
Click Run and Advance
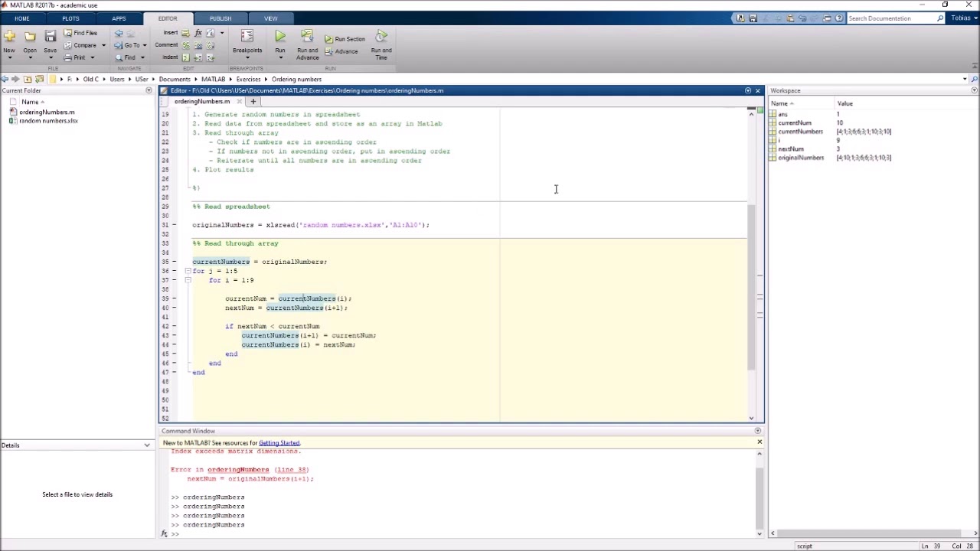pos(307,45)
